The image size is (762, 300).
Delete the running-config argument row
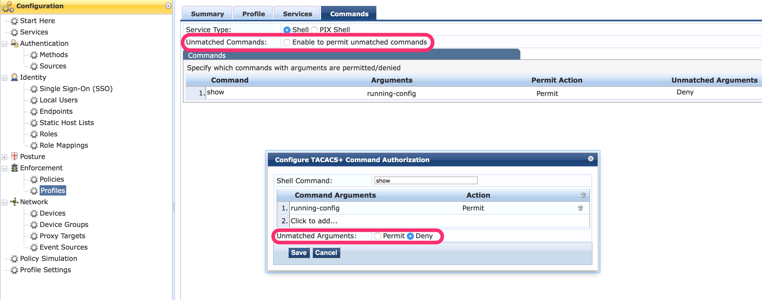[581, 208]
